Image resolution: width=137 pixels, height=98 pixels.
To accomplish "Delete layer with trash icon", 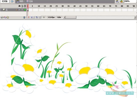I will [24, 17].
